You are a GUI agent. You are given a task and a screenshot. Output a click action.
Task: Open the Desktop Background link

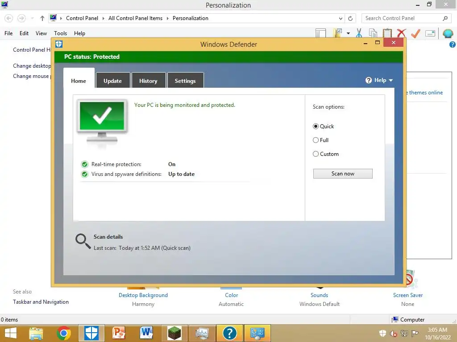tap(143, 295)
